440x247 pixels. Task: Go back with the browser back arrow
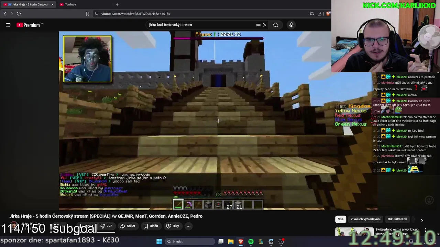tap(5, 14)
